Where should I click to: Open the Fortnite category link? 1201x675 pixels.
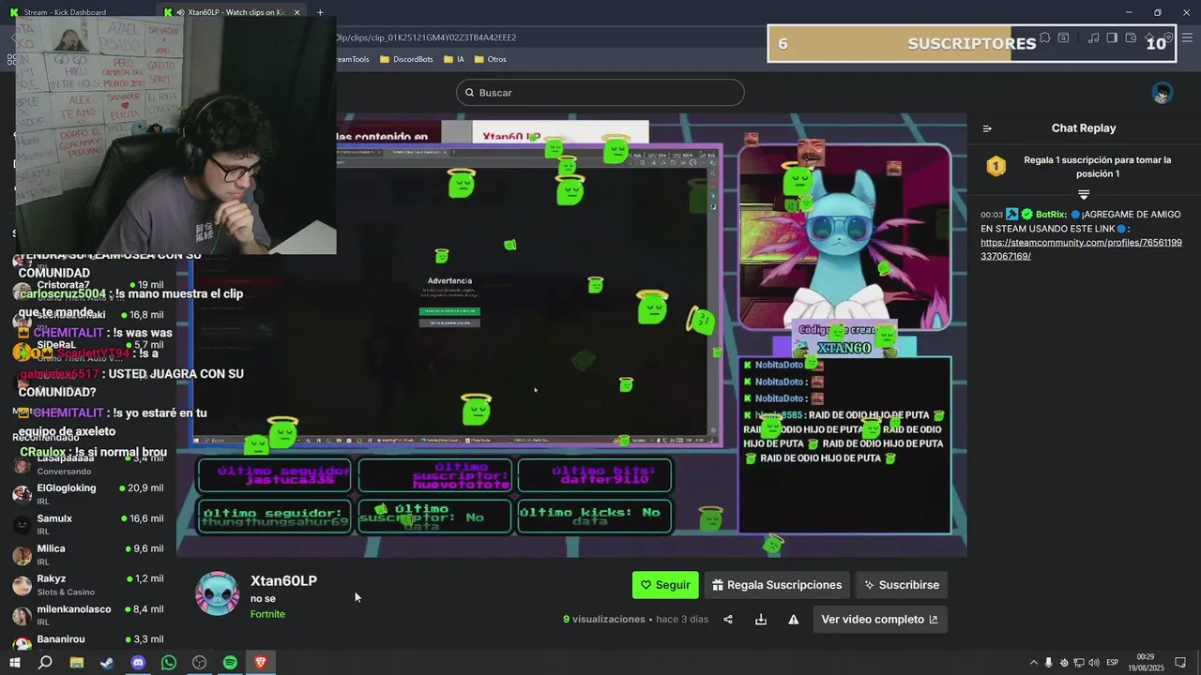267,614
